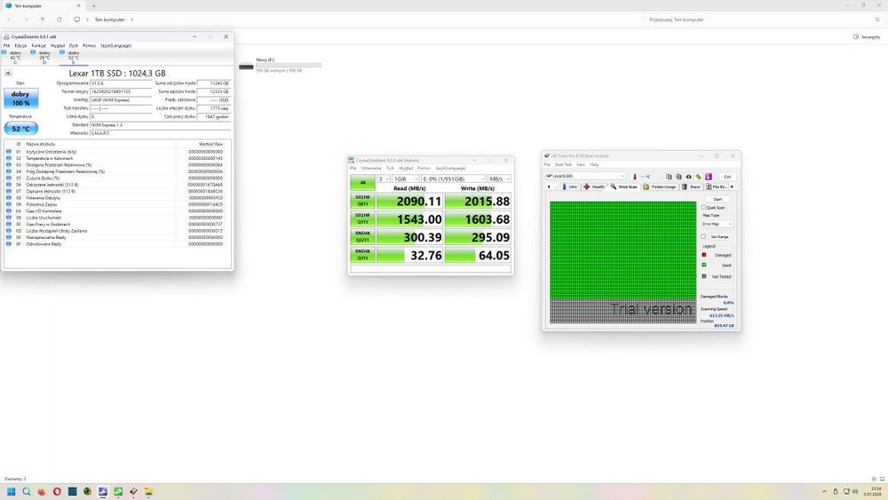888x500 pixels.
Task: Open Nowy (E:) drive icon in Explorer
Action: [246, 66]
